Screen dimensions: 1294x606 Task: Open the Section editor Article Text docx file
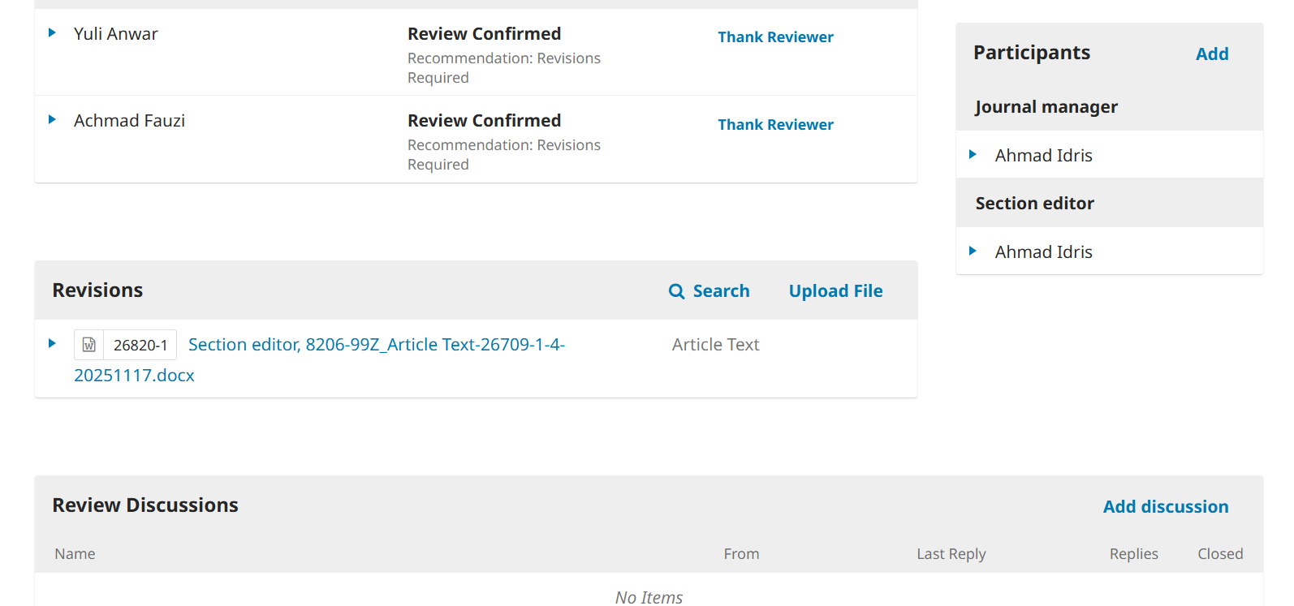[376, 345]
